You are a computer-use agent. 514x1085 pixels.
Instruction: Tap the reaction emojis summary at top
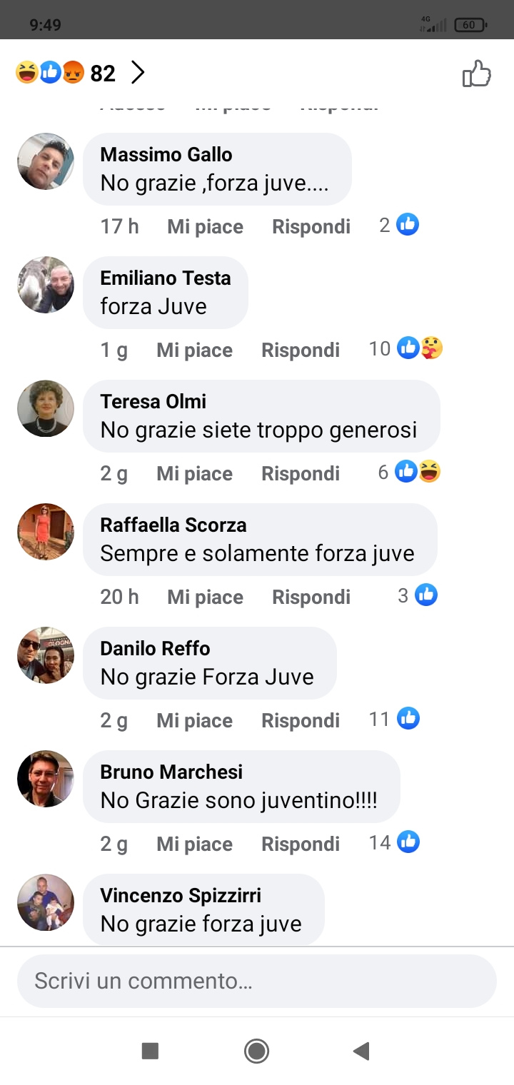coord(50,72)
